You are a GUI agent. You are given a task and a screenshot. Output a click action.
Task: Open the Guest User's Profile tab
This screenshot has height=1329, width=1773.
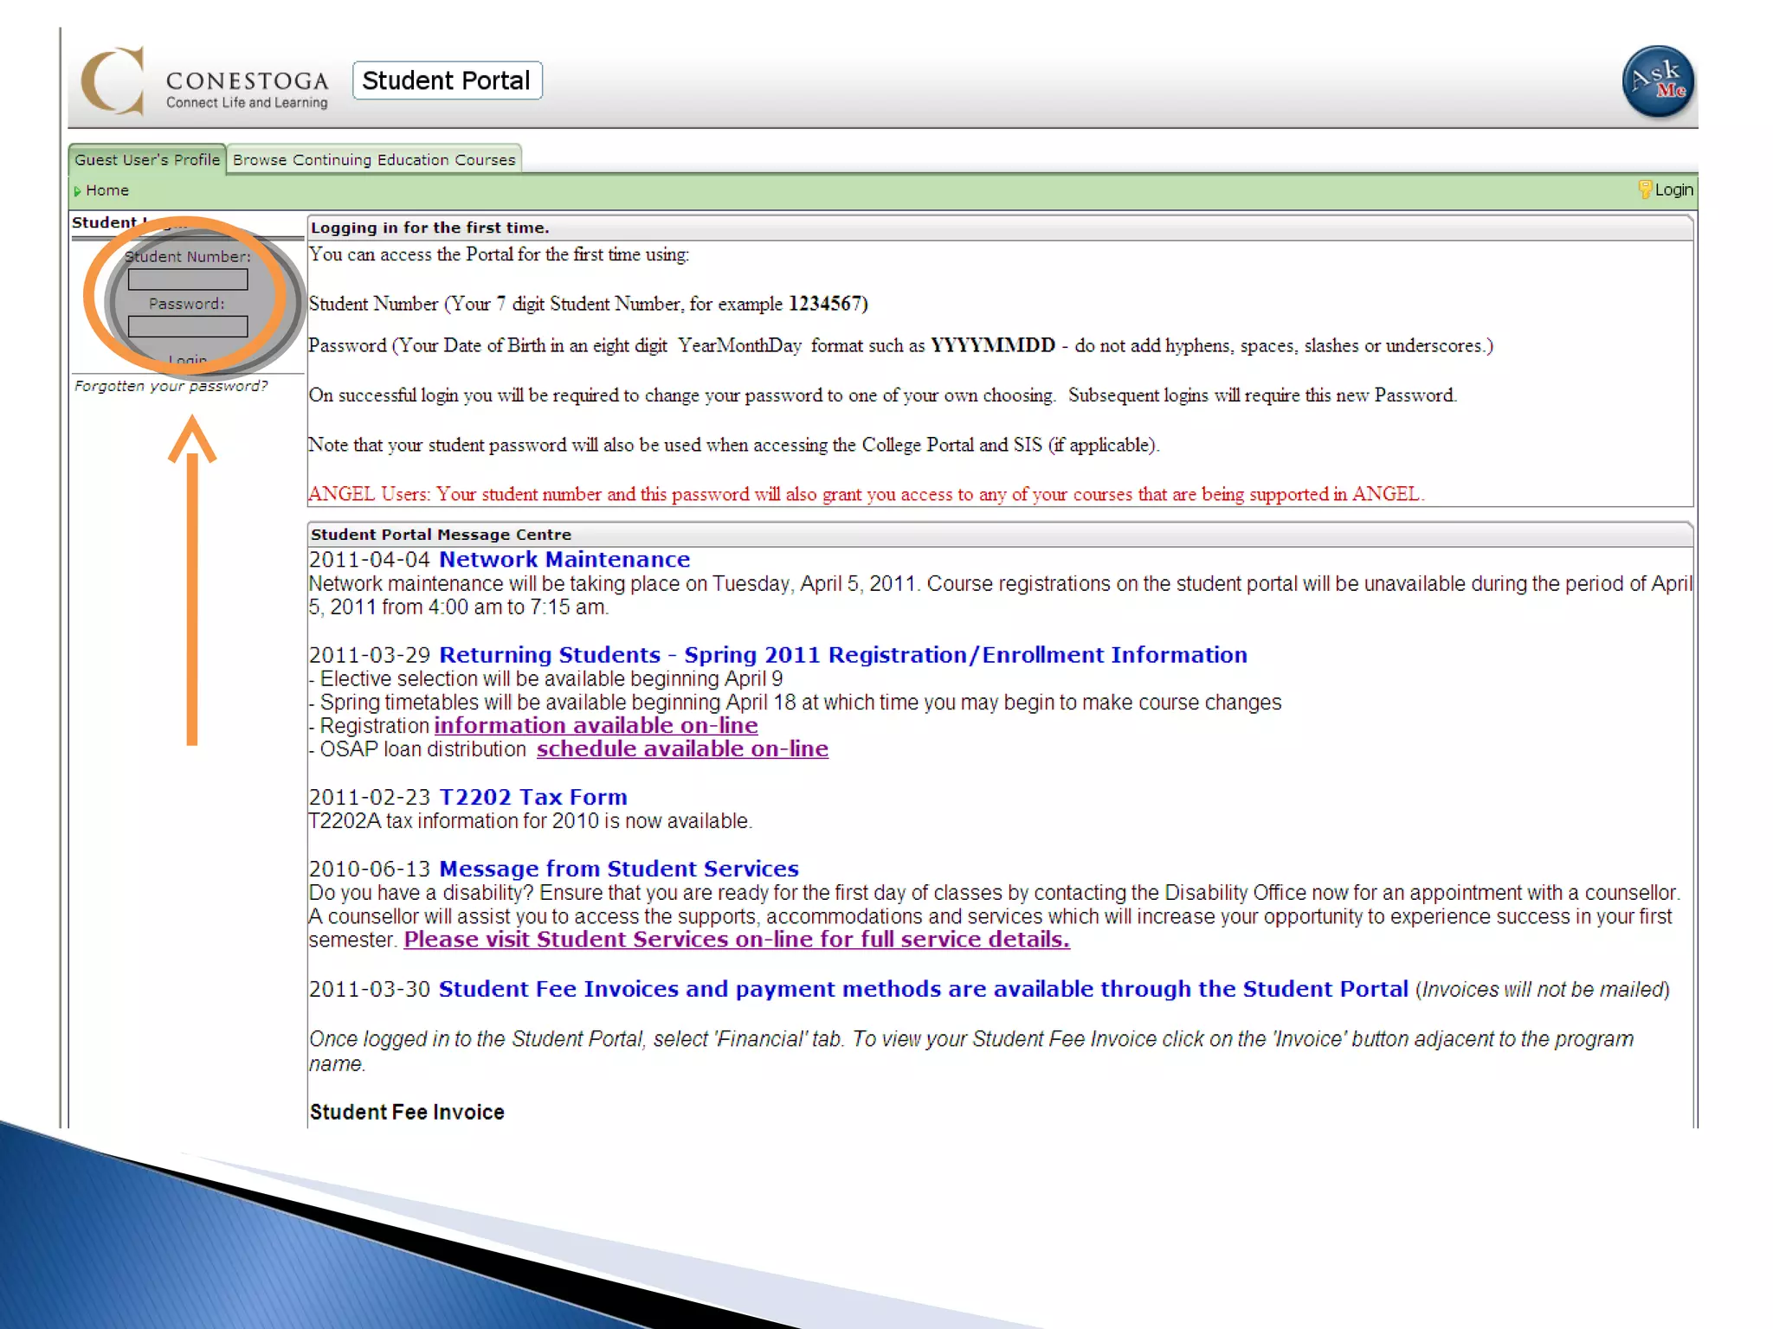[147, 160]
